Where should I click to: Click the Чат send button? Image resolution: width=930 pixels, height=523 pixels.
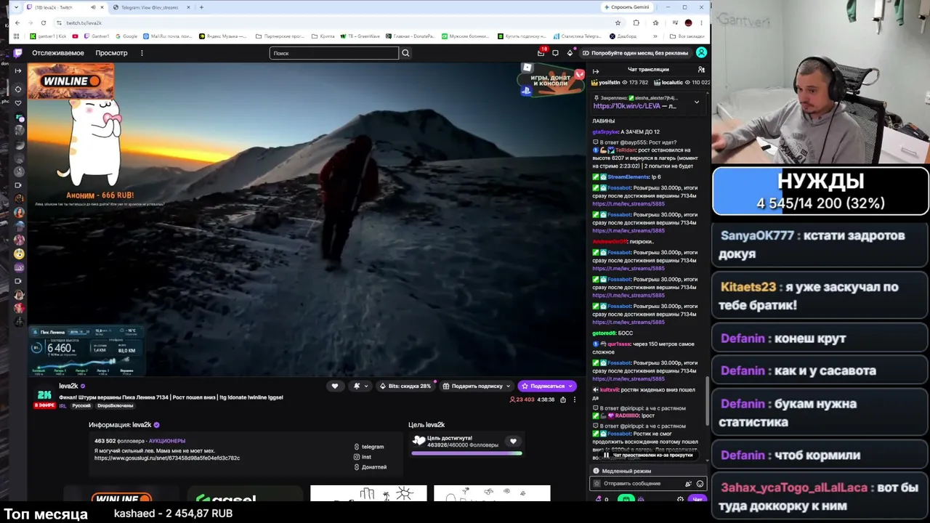(x=697, y=499)
